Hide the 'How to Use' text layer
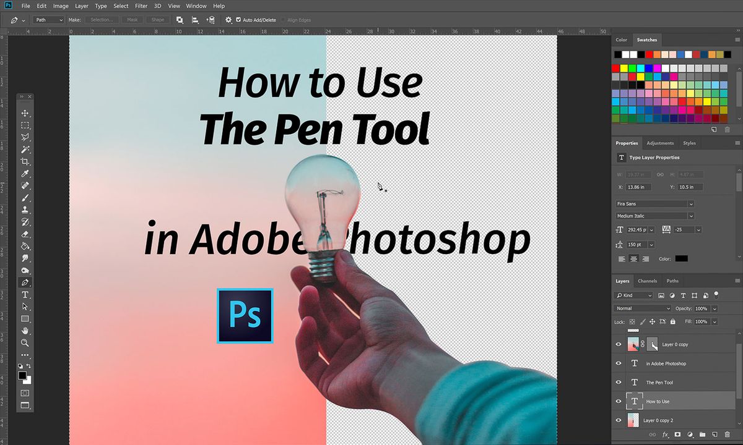The image size is (743, 445). (618, 401)
